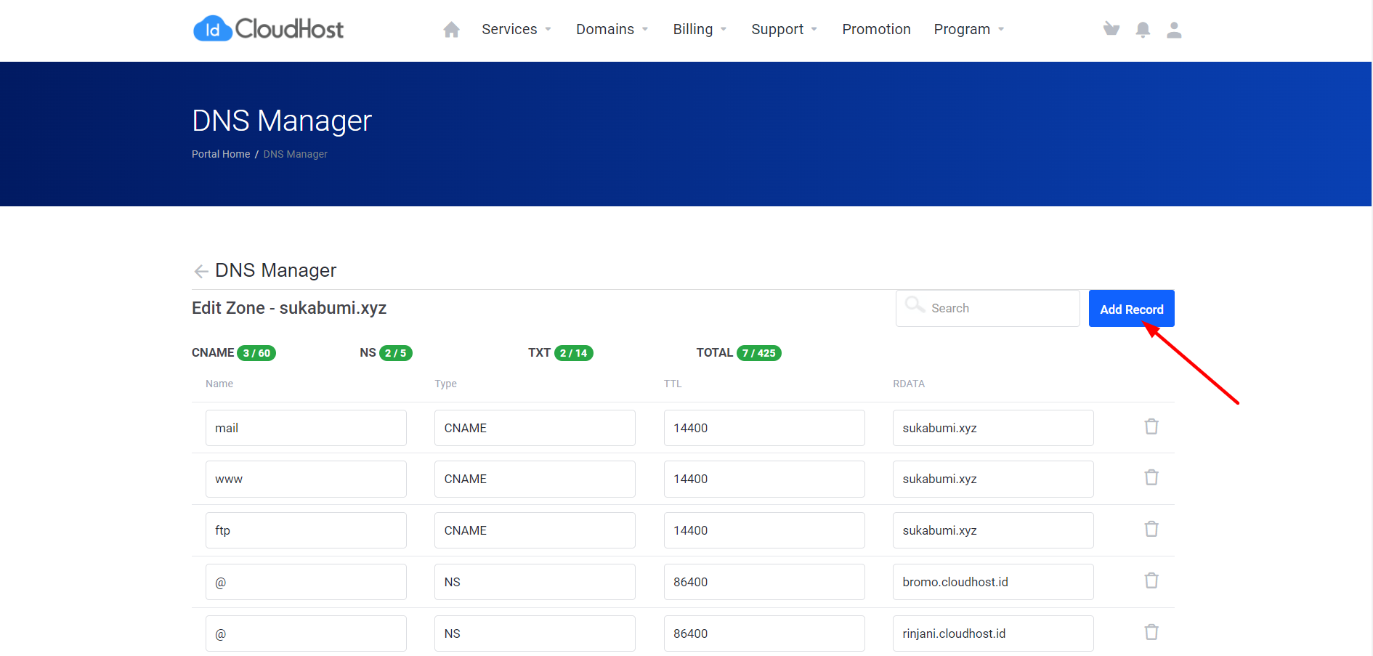Open the Promotion menu item

click(x=876, y=29)
